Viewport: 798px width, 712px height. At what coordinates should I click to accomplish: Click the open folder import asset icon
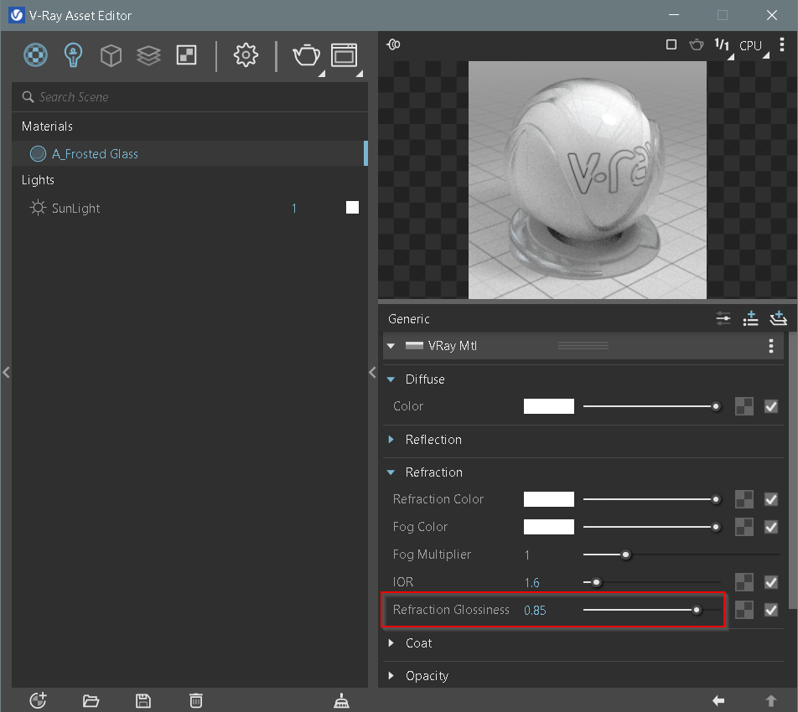(91, 701)
